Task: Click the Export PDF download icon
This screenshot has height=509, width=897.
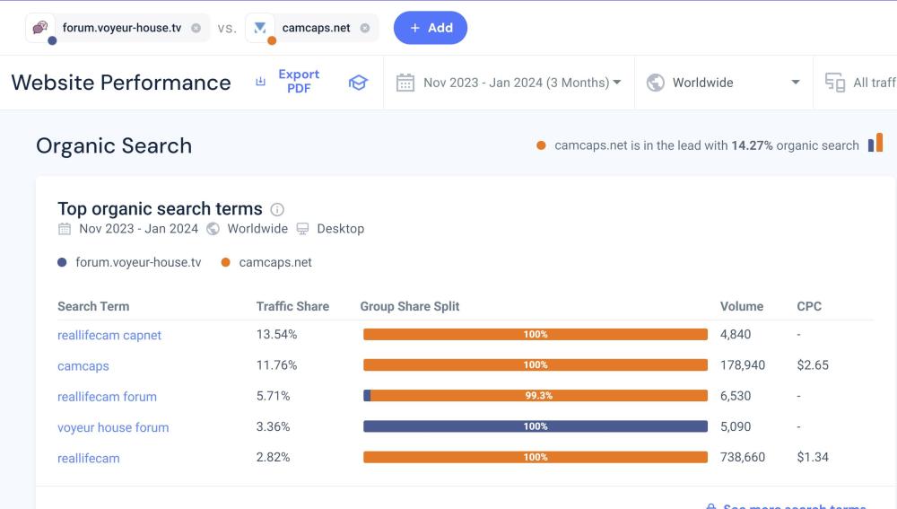Action: click(261, 82)
